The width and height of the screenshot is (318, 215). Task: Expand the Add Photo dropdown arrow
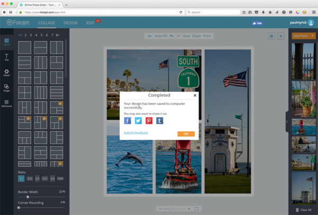pos(313,36)
